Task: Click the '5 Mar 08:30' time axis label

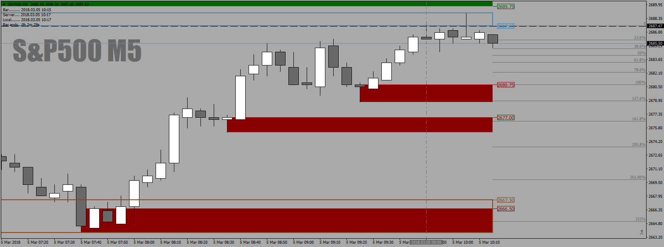Action: (224, 242)
